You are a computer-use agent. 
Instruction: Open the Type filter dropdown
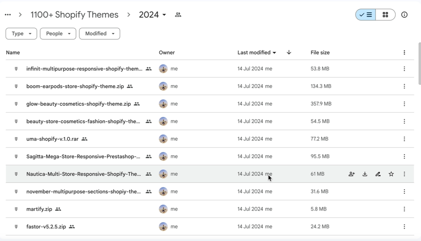tap(21, 34)
